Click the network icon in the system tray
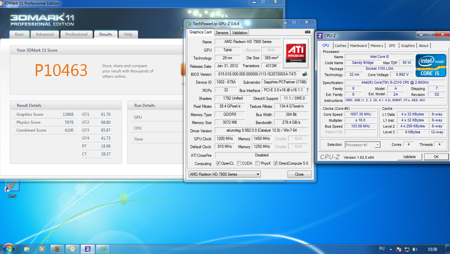The width and height of the screenshot is (450, 254). pos(407,249)
